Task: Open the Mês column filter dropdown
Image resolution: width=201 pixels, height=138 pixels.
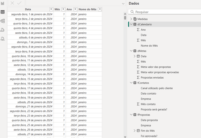Action: tap(63, 9)
